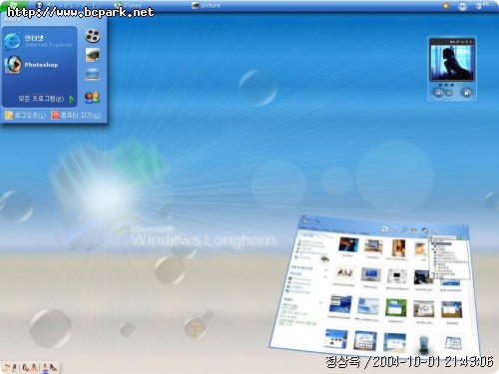Switch to the picture taskbar item
Image resolution: width=499 pixels, height=374 pixels.
(x=207, y=5)
